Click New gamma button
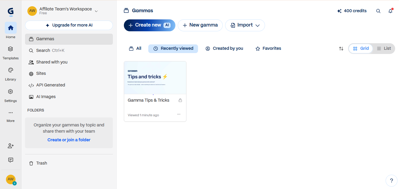The width and height of the screenshot is (399, 189). point(200,25)
